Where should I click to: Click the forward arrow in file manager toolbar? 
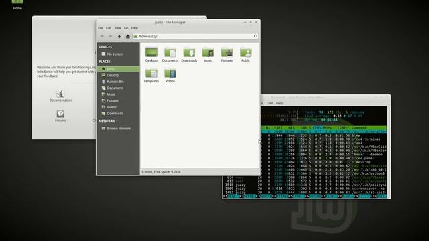click(110, 36)
